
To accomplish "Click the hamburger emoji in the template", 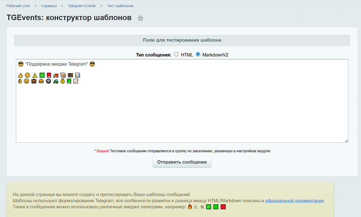I will pos(41,81).
